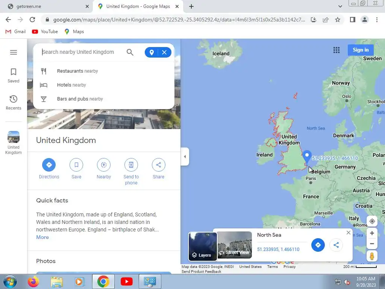Choose Hotels nearby suggestion
The height and width of the screenshot is (289, 385).
pyautogui.click(x=104, y=85)
